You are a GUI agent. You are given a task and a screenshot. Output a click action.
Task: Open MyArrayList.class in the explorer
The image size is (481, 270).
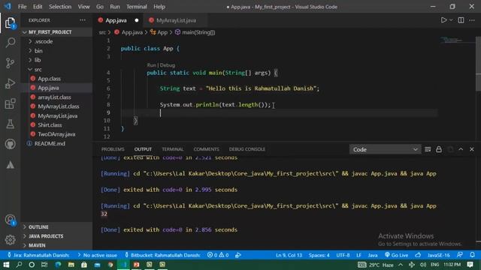(x=59, y=106)
